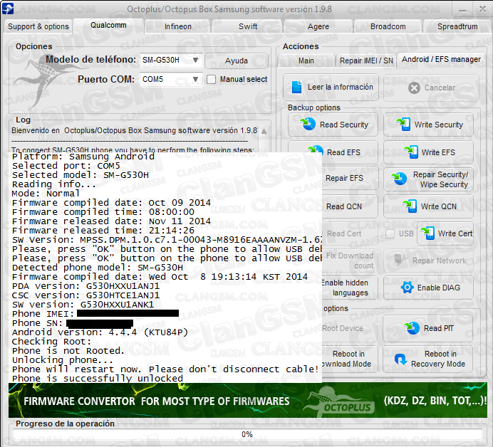
Task: Click 'PDA version: G530HXXU1ANJ1' log line
Action: (x=85, y=286)
